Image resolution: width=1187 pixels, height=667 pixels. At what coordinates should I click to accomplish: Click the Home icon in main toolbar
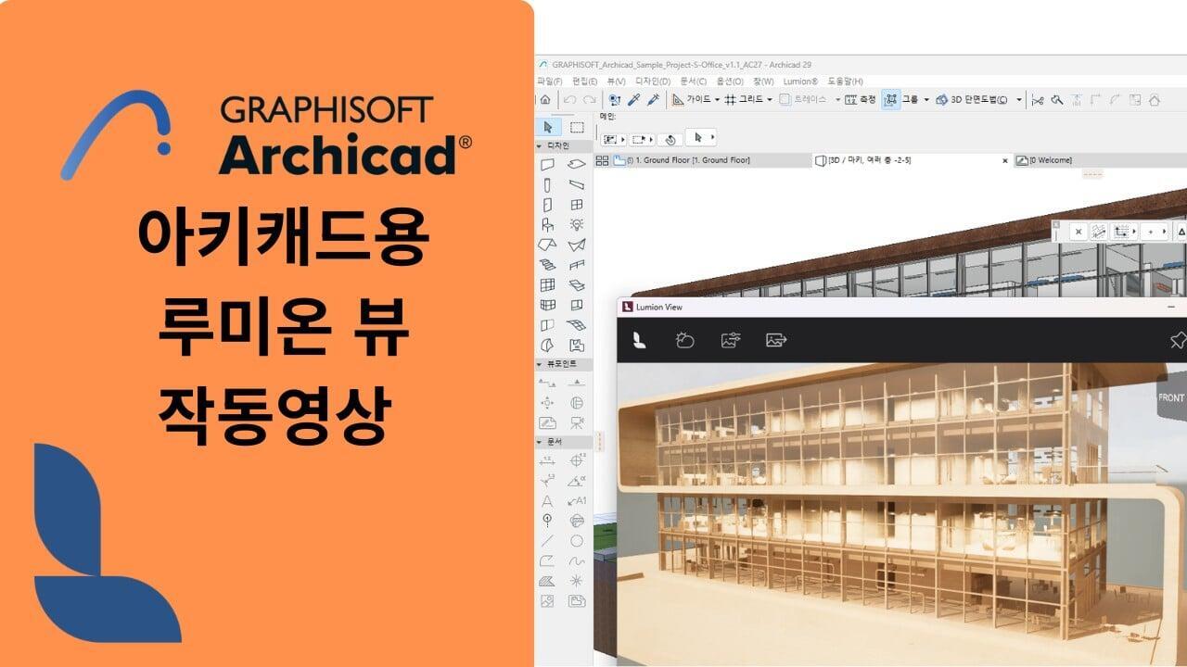point(545,100)
